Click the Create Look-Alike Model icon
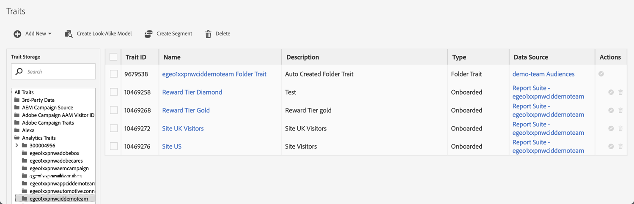 click(x=69, y=34)
